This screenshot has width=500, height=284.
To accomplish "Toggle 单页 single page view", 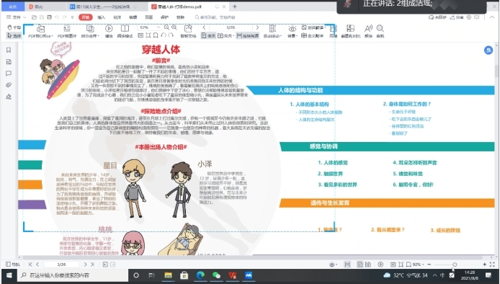I will point(208,36).
